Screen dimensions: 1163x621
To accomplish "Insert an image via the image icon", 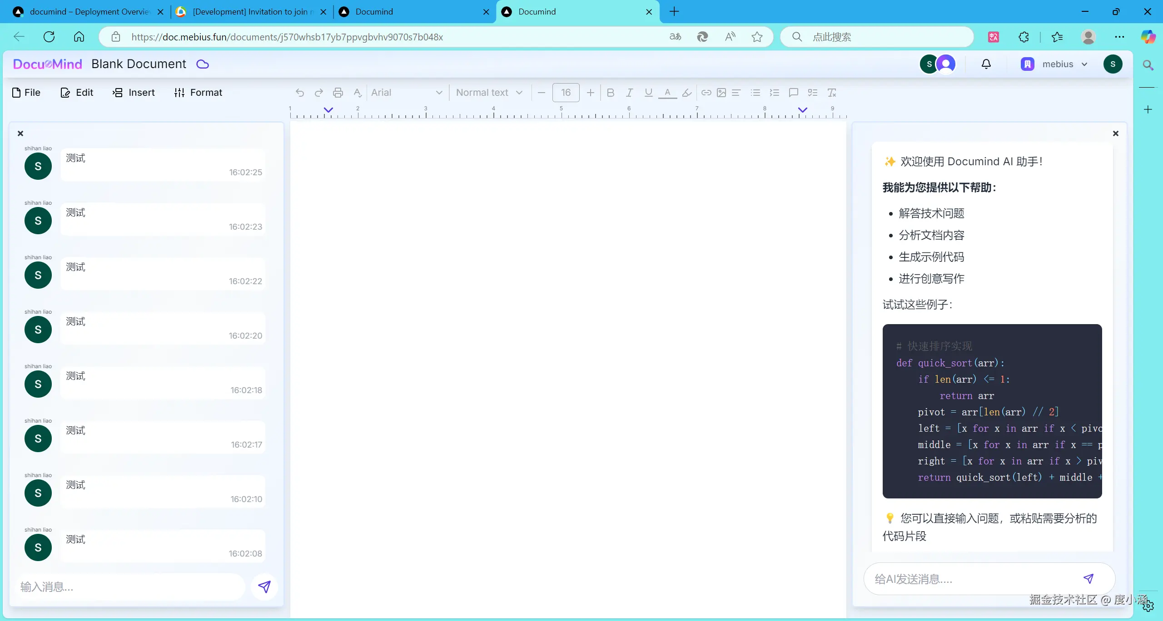I will (x=721, y=93).
